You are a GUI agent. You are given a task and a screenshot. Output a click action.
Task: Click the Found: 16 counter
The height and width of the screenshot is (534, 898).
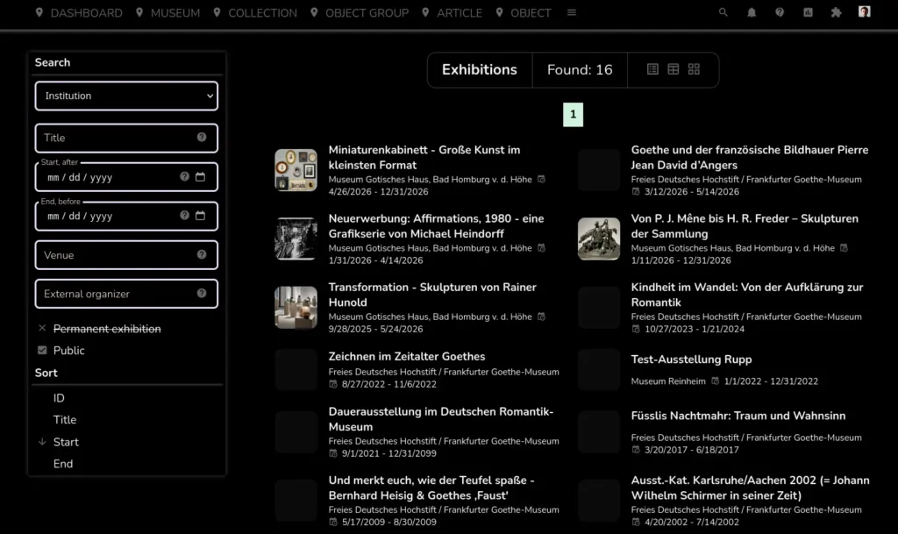point(580,70)
